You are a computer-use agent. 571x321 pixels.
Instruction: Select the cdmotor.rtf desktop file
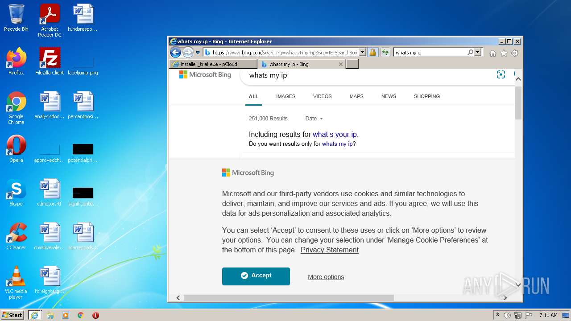(50, 193)
